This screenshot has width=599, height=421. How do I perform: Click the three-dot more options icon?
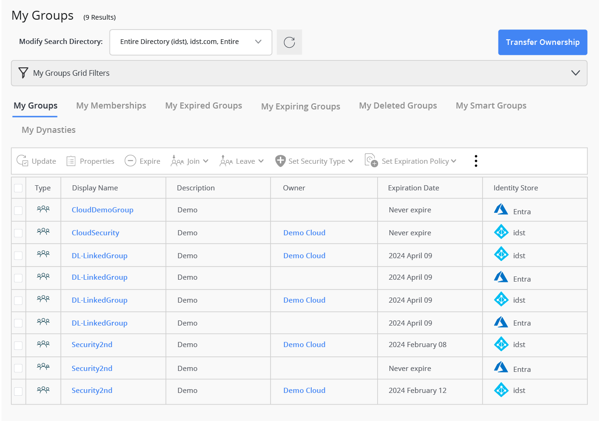click(x=475, y=161)
